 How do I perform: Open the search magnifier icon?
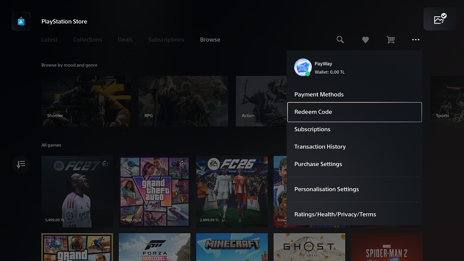pyautogui.click(x=340, y=39)
